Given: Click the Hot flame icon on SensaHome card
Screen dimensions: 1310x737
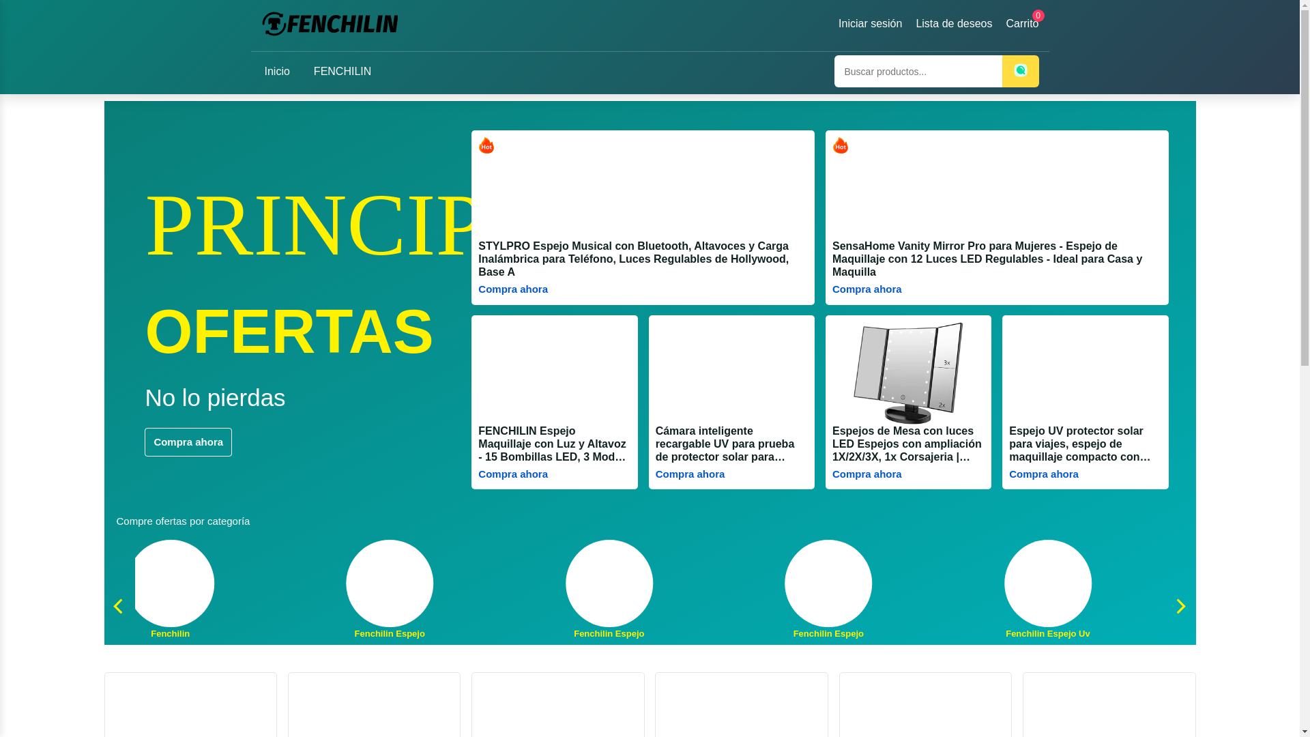Looking at the screenshot, I should (841, 145).
